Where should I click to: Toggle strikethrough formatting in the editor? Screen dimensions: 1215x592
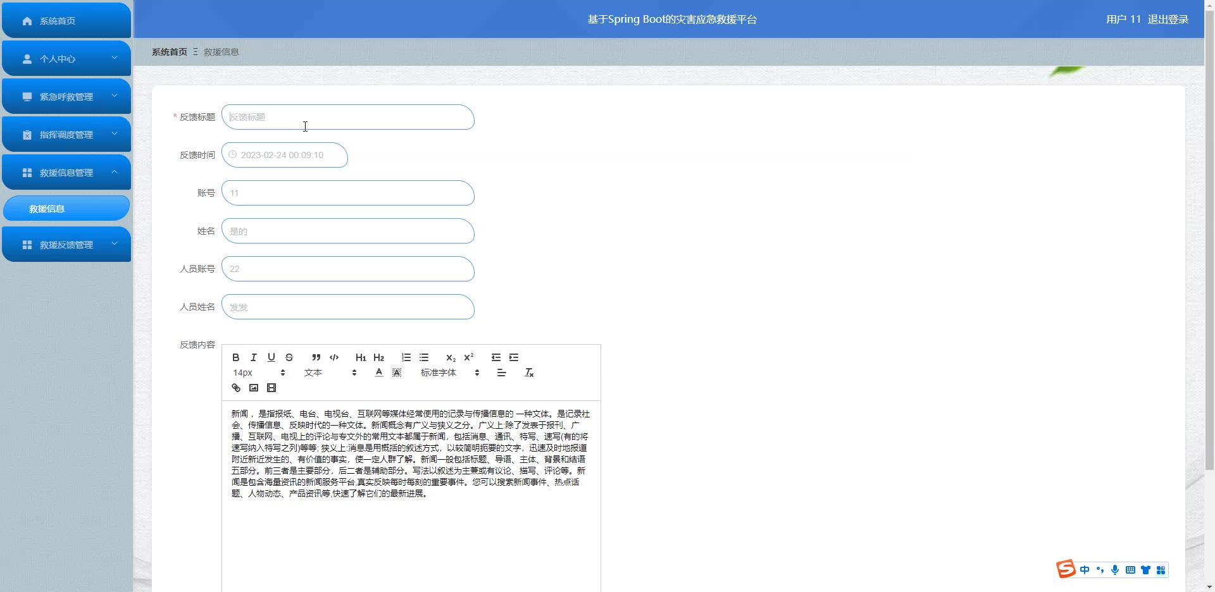(x=289, y=357)
